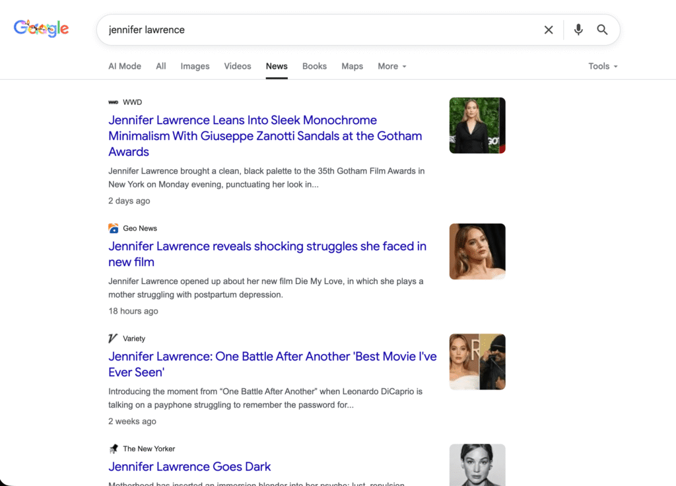
Task: Switch to the Videos tab
Action: 238,66
